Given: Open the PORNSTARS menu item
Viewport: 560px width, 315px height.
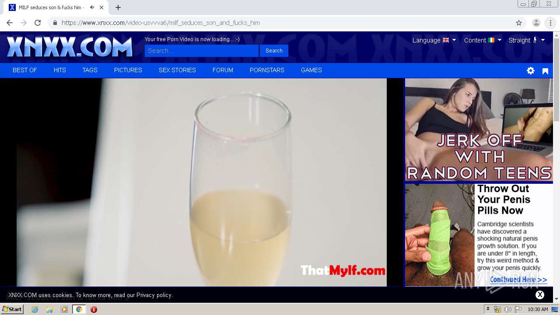Looking at the screenshot, I should [267, 70].
